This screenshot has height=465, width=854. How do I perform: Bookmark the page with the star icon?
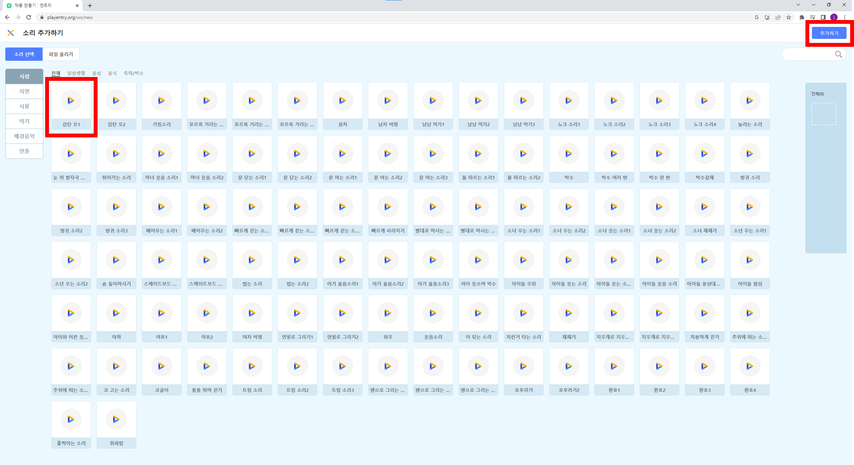tap(789, 17)
